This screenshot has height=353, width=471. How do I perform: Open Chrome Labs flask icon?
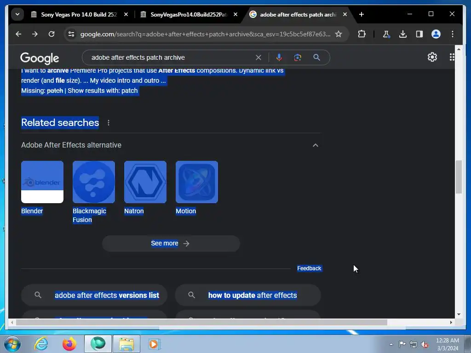coord(386,34)
